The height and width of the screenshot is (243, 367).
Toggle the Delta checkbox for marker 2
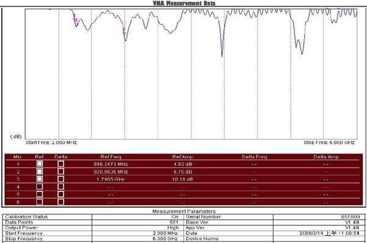[x=61, y=172]
